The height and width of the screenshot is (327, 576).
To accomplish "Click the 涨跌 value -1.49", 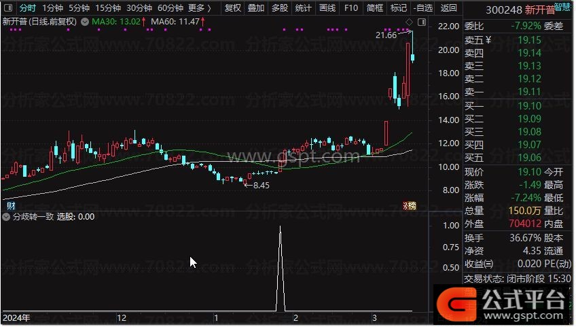I will coord(530,185).
